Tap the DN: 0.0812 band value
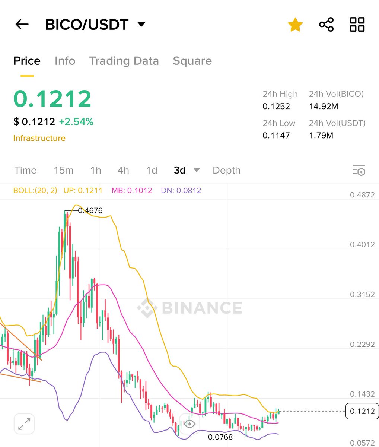 pos(181,190)
